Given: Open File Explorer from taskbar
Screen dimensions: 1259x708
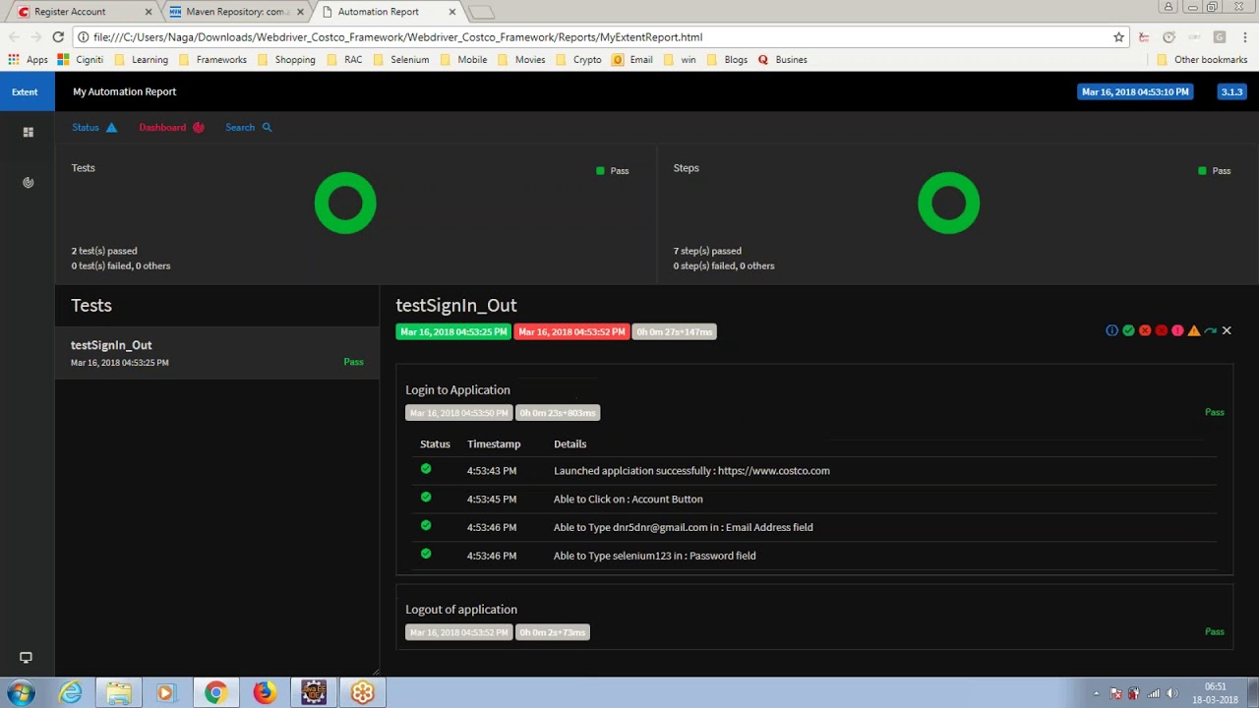Looking at the screenshot, I should [x=119, y=693].
